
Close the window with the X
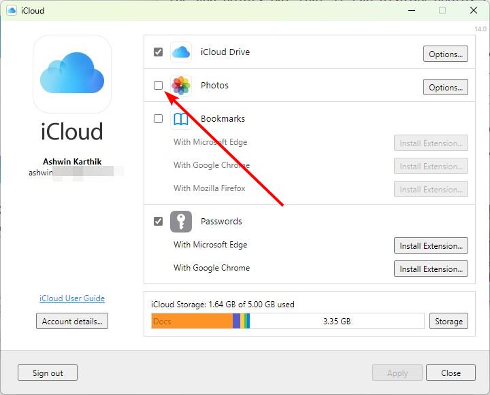click(474, 10)
